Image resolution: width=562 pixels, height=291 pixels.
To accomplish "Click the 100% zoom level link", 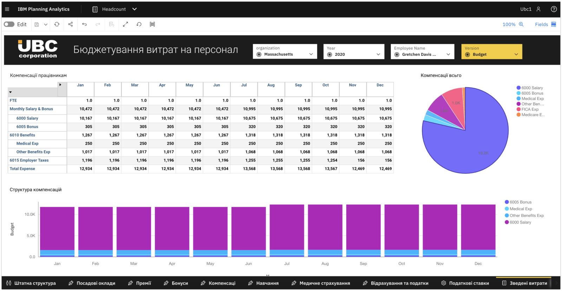I will point(509,24).
